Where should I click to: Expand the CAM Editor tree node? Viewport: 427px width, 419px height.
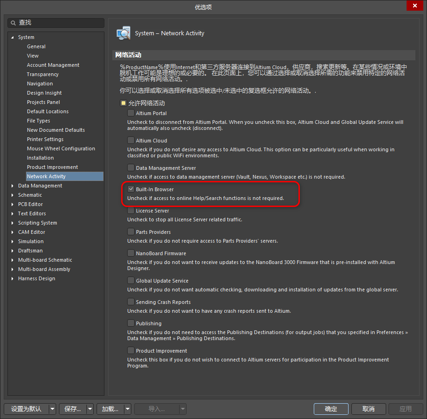[12, 232]
